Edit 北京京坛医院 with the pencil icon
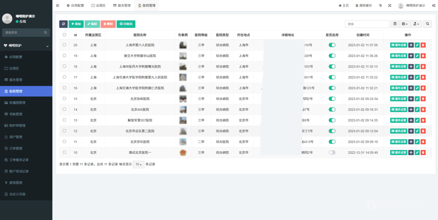 [x=417, y=142]
